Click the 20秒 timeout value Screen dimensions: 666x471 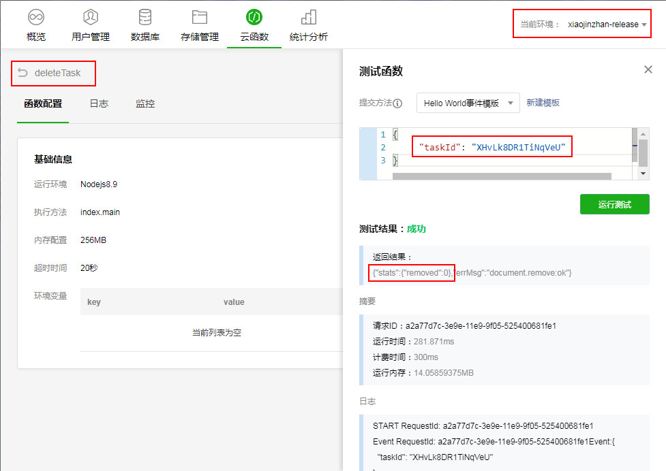pos(89,268)
